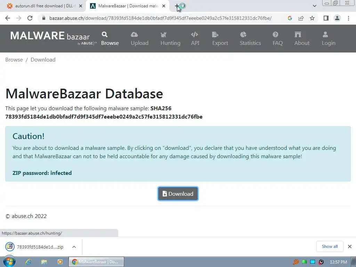Screen dimensions: 356x267
Task: Close the MalwareBazaar tab
Action: click(x=164, y=6)
